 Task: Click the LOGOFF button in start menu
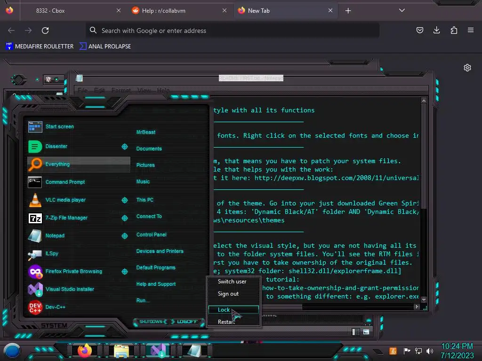pos(187,322)
